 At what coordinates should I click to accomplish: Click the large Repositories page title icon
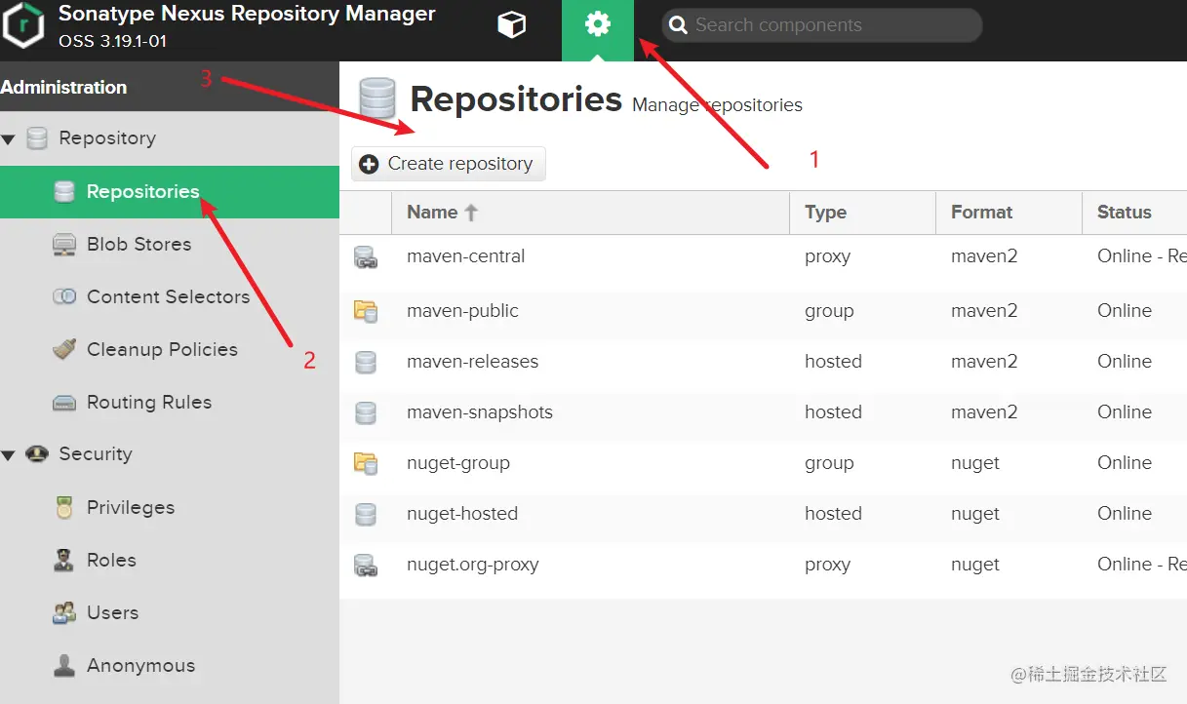pyautogui.click(x=377, y=99)
